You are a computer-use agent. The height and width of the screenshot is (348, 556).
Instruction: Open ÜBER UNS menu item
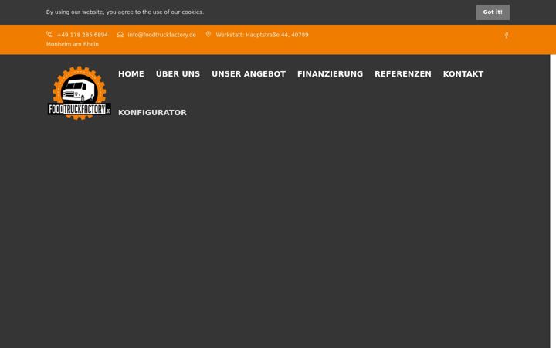coord(178,74)
